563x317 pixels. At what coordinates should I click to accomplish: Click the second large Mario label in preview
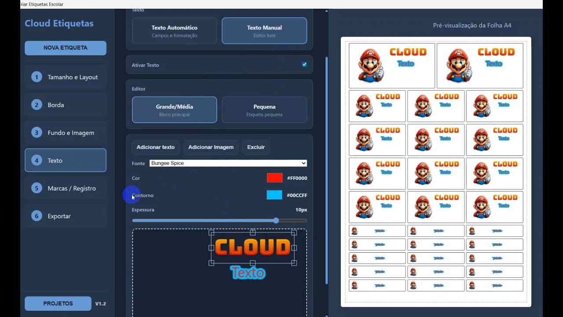point(480,66)
